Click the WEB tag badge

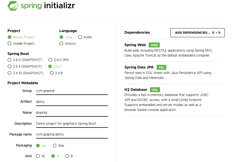click(x=154, y=45)
